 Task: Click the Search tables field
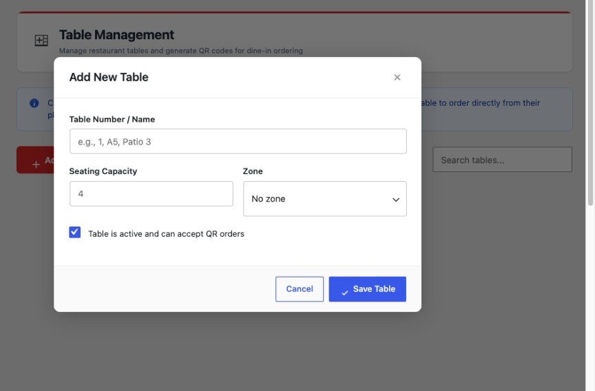point(502,160)
